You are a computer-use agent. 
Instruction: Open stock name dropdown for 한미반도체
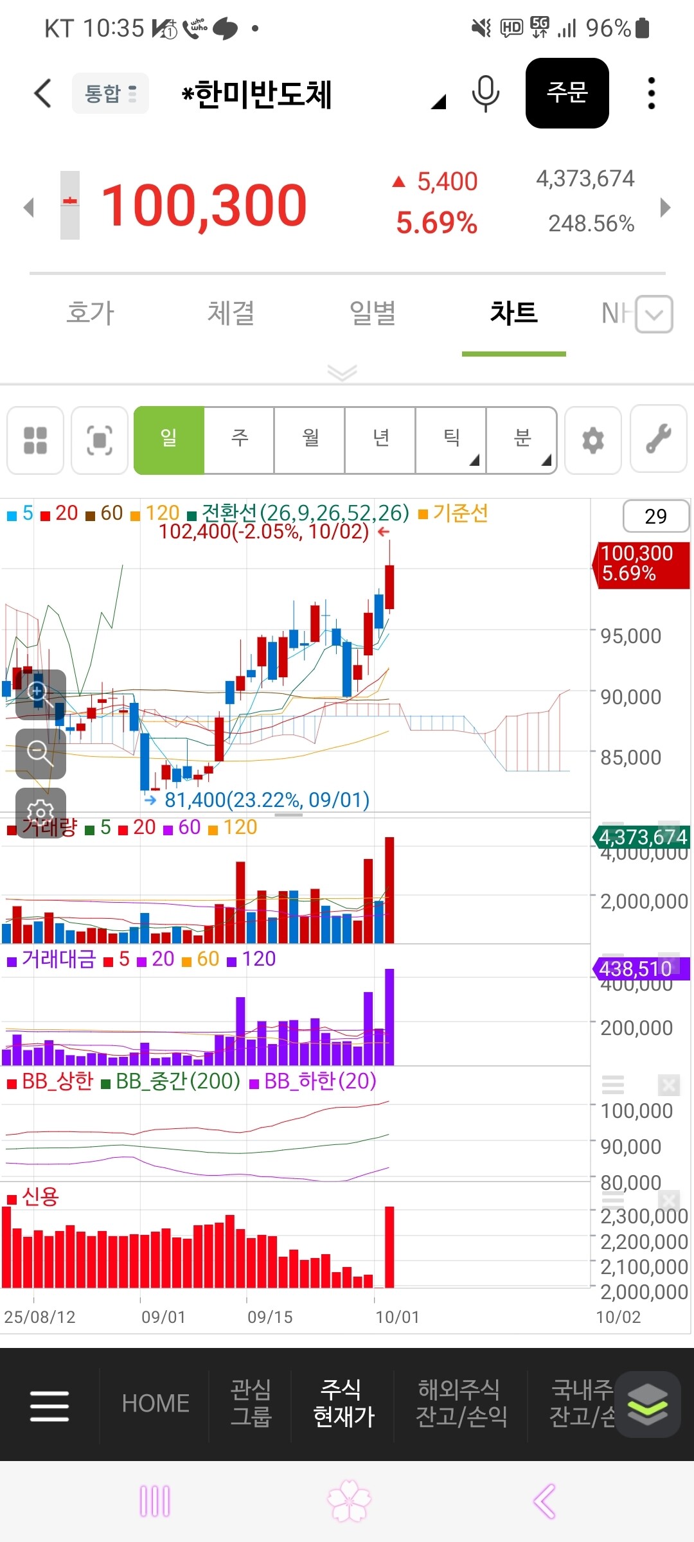point(438,102)
